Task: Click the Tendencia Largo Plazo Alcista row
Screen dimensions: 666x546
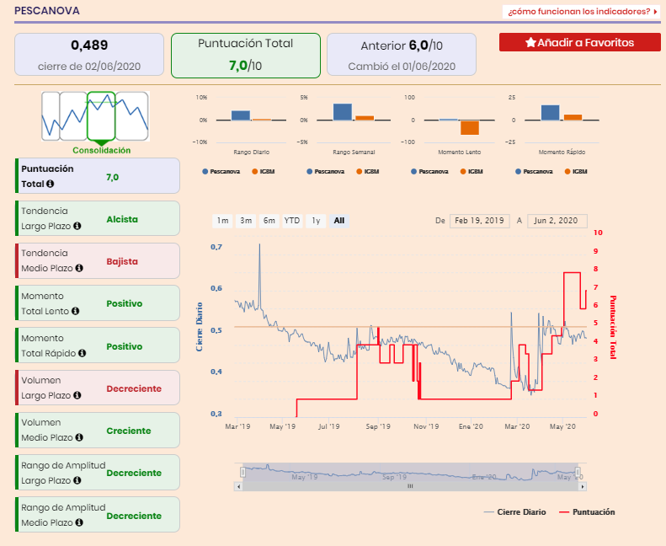Action: click(x=98, y=218)
